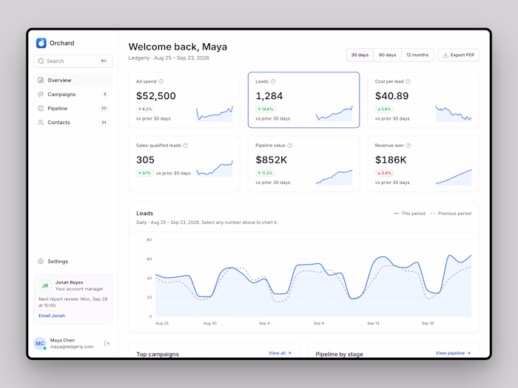Click the MC avatar of Maya Chen
This screenshot has width=518, height=388.
[40, 344]
